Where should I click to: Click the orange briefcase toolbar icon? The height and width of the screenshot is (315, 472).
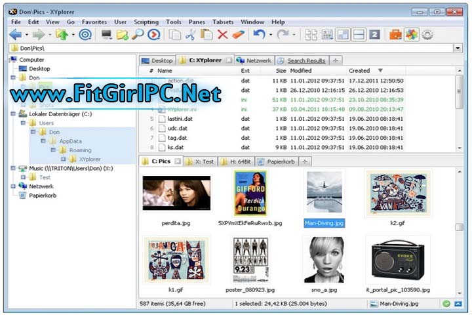395,35
